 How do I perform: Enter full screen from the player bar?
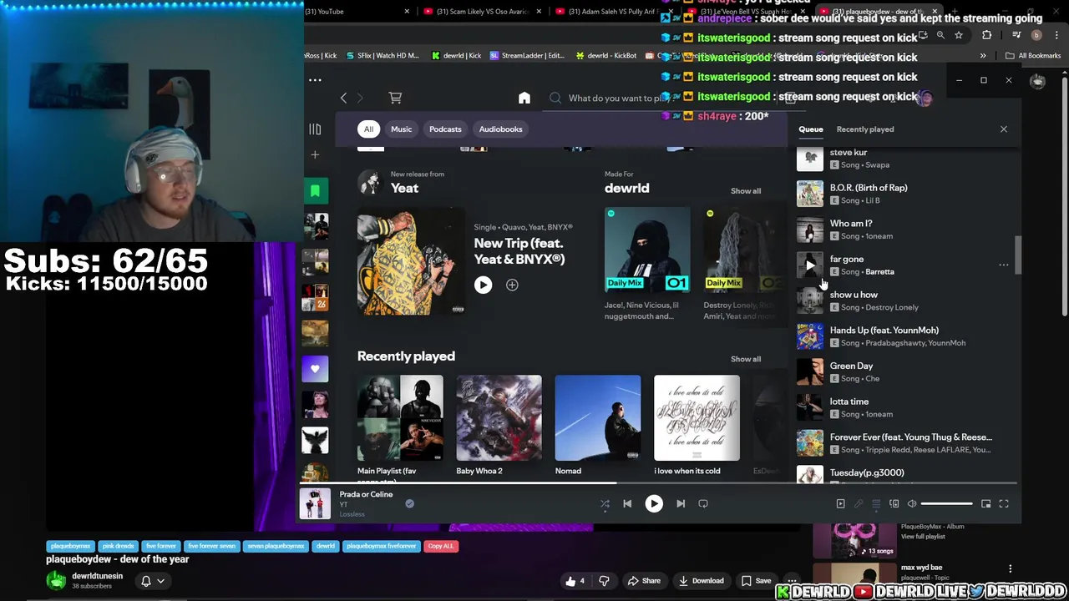coord(1004,503)
